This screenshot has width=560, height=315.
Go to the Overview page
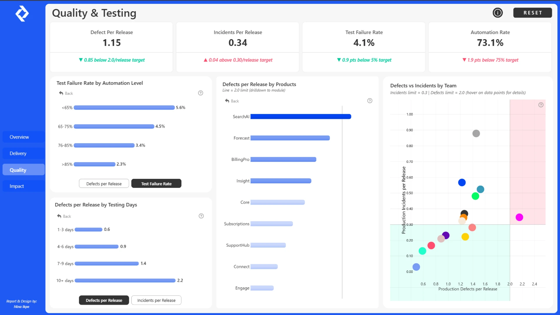pyautogui.click(x=24, y=137)
